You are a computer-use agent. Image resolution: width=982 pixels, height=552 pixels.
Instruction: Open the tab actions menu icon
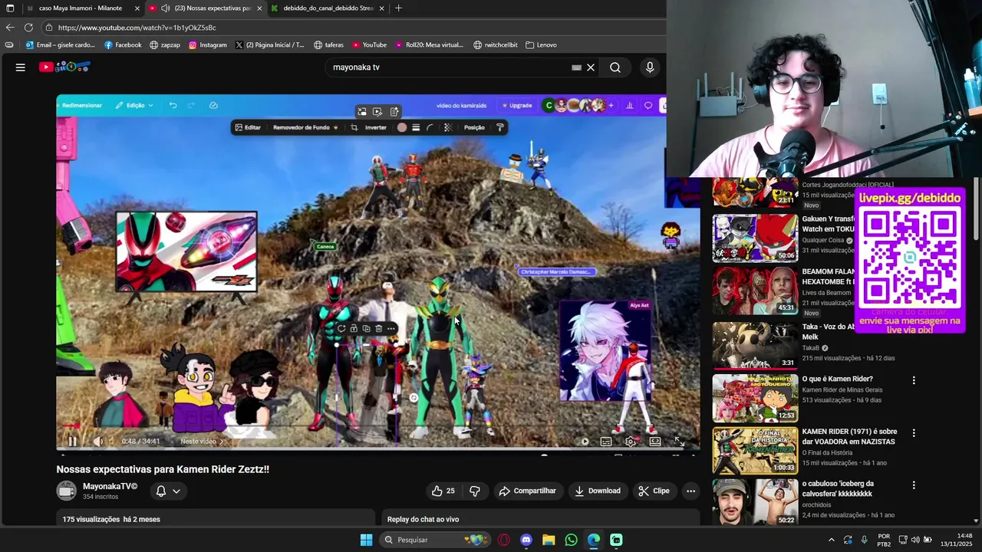point(10,8)
